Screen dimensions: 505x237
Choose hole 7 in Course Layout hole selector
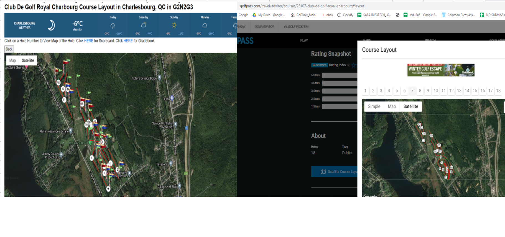pos(412,91)
